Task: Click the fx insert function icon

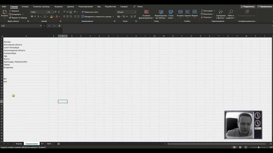Action: (60, 25)
